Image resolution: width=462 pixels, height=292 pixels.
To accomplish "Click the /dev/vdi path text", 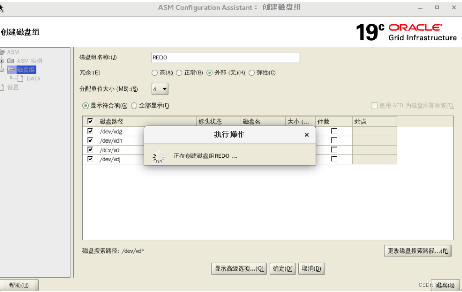I will click(110, 150).
